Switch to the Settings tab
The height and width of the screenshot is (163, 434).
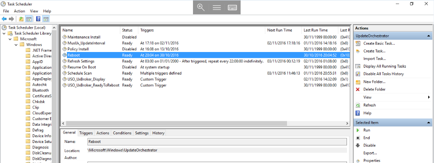coord(142,133)
